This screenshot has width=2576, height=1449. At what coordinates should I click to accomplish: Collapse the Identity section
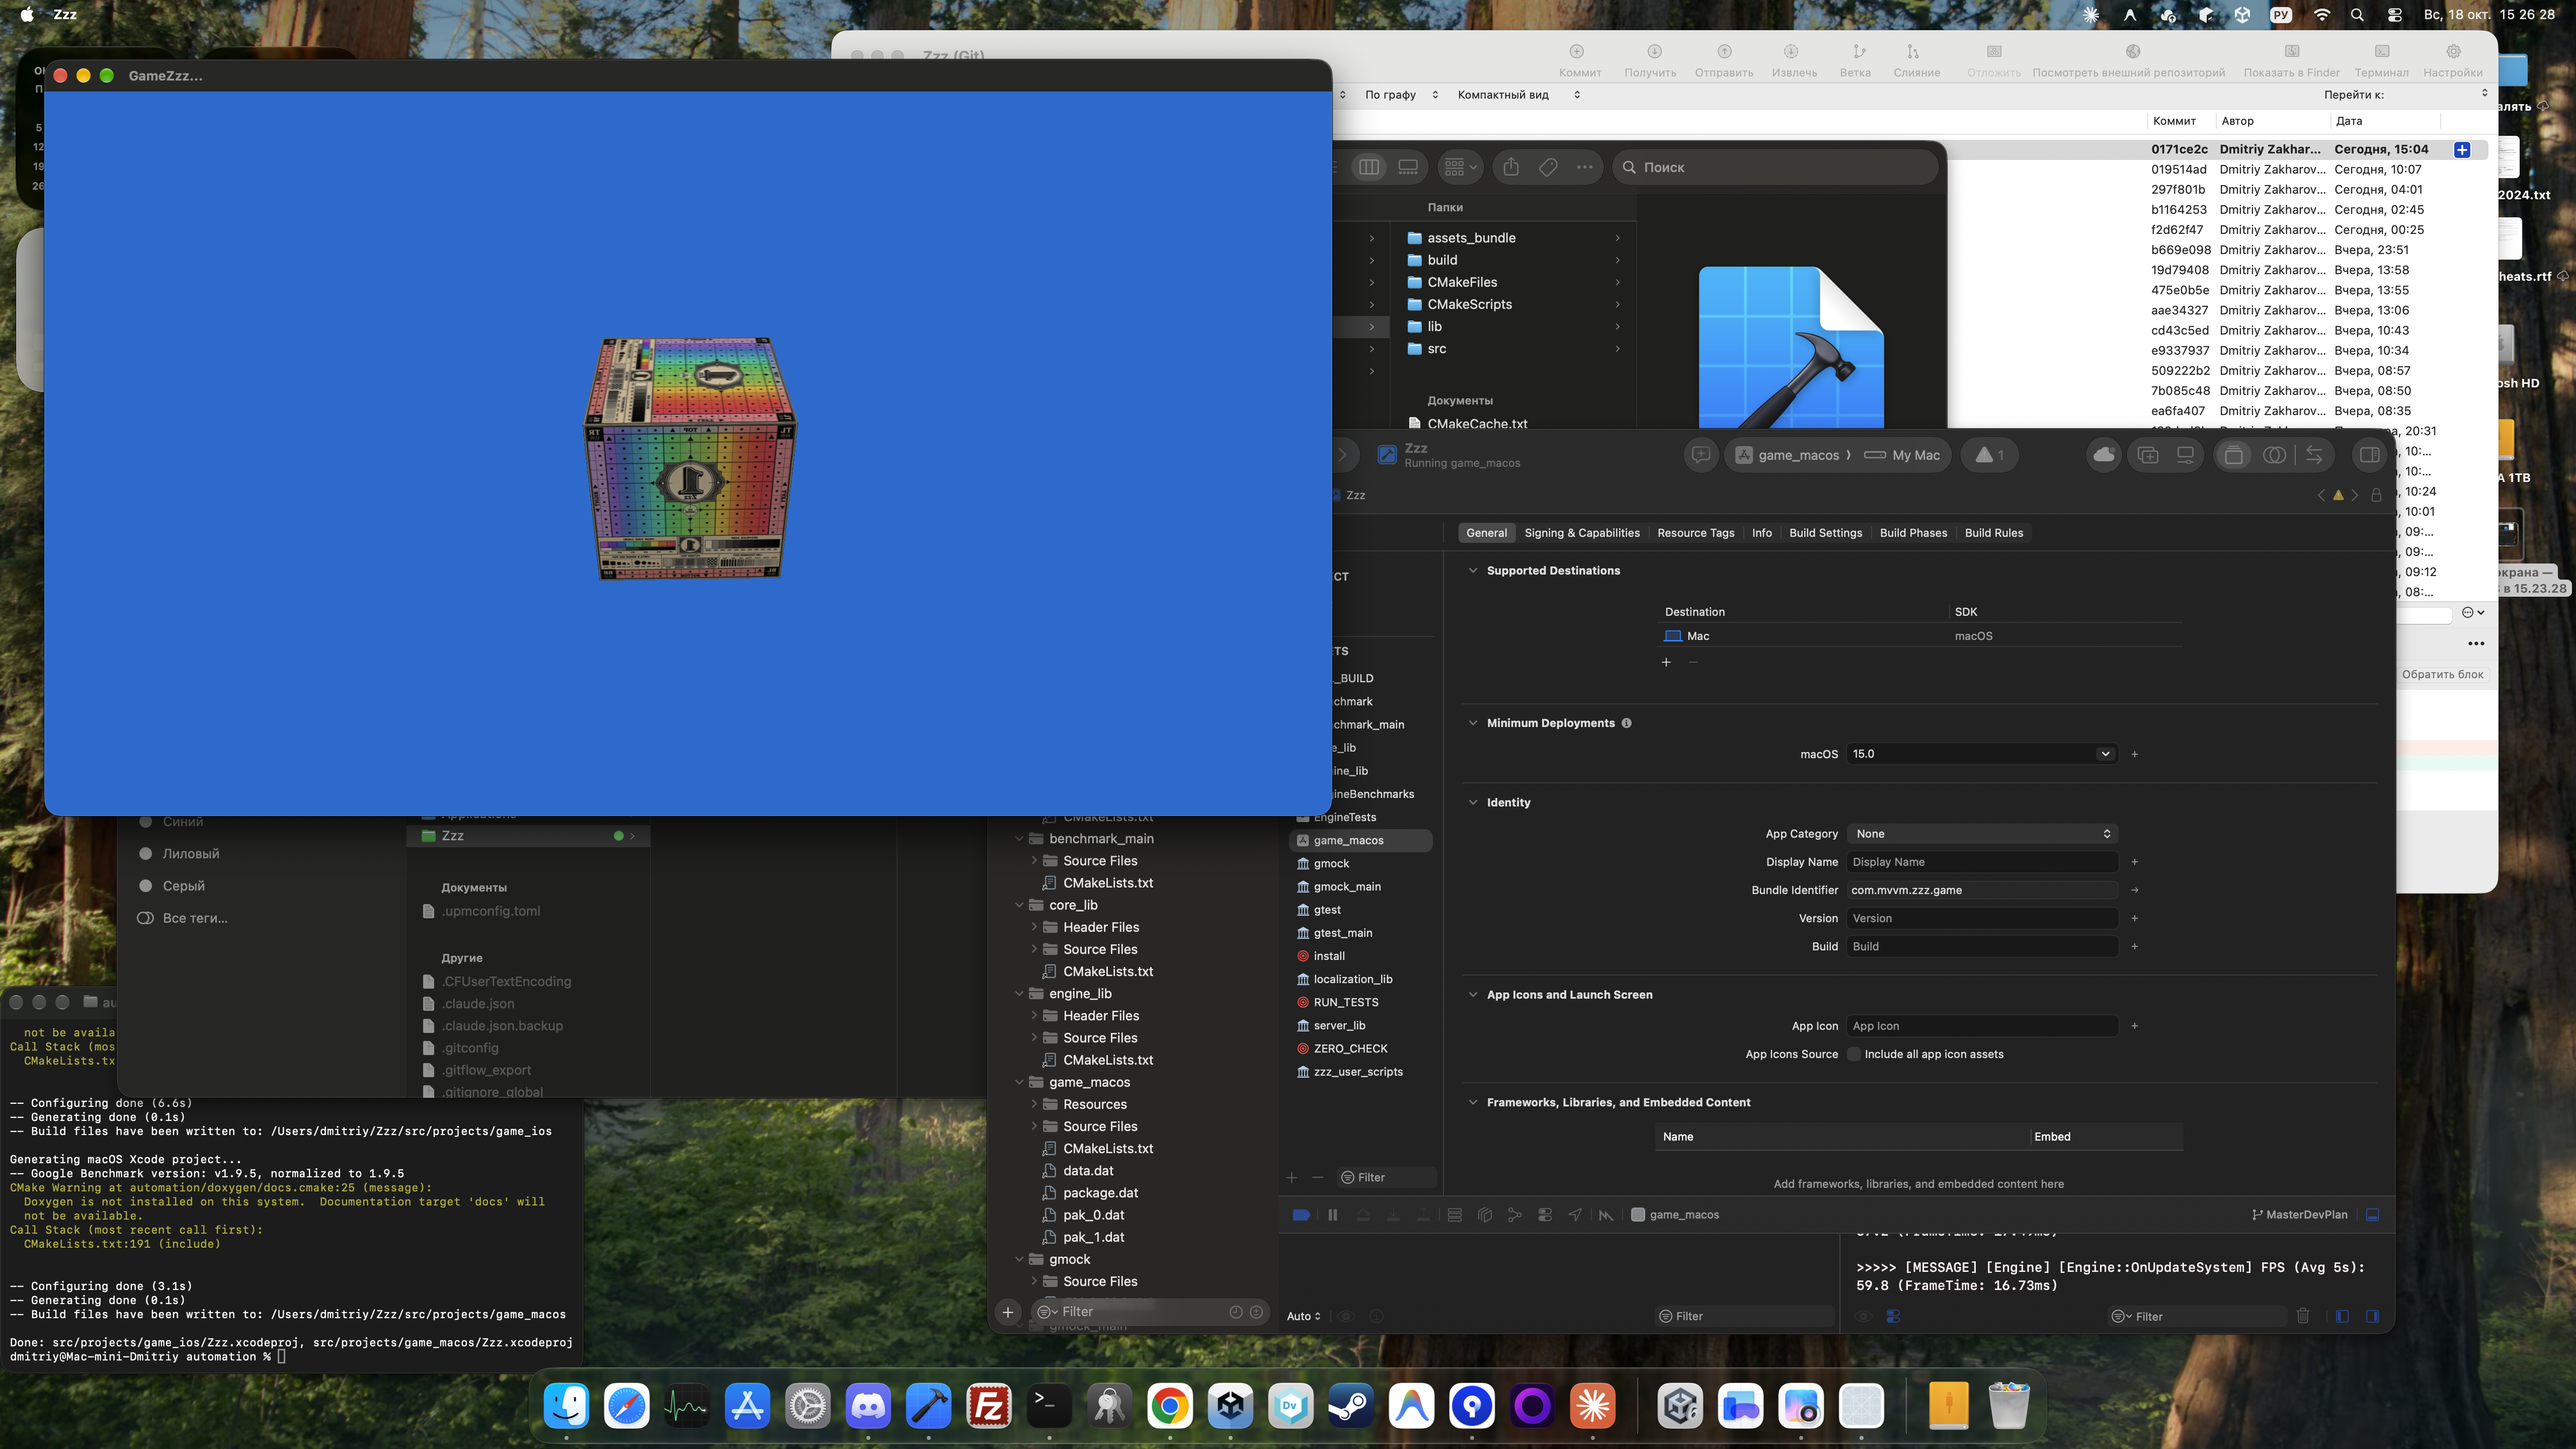point(1472,802)
